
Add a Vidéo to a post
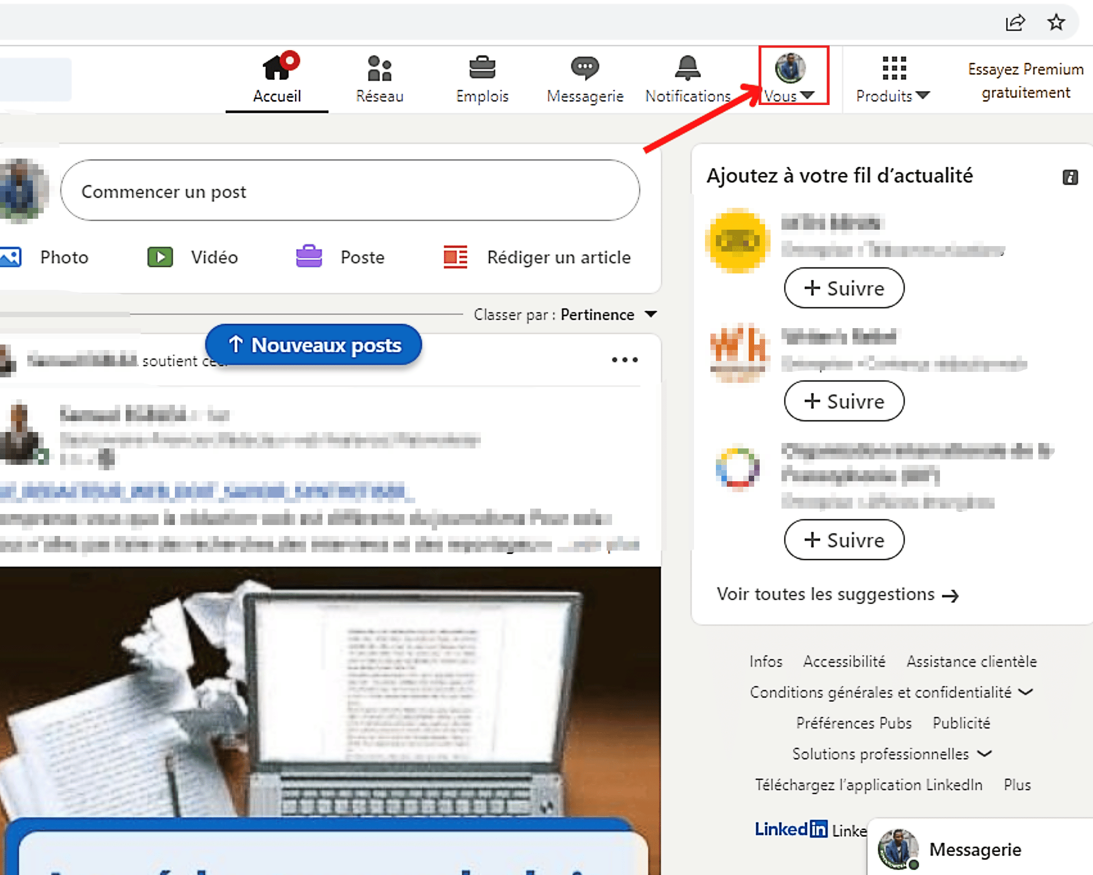[x=193, y=257]
